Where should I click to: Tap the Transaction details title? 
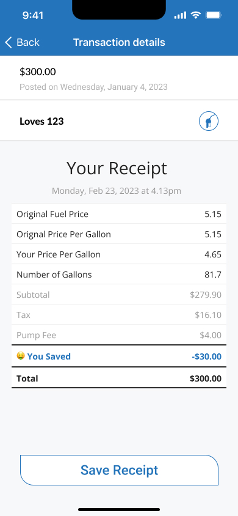click(119, 42)
